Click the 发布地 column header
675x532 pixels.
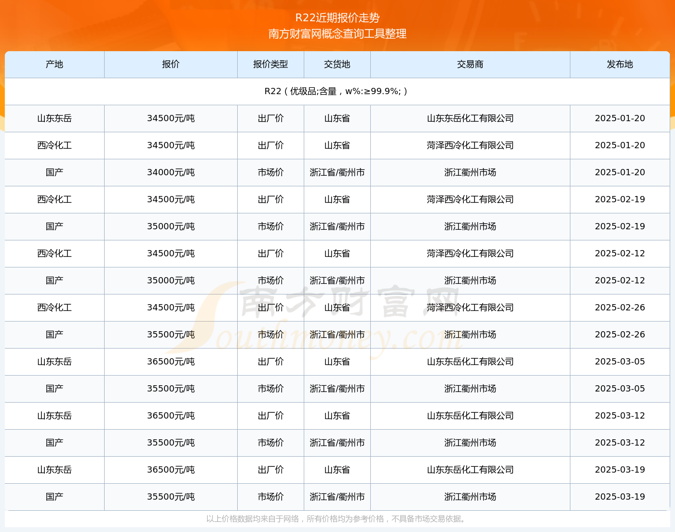click(620, 64)
